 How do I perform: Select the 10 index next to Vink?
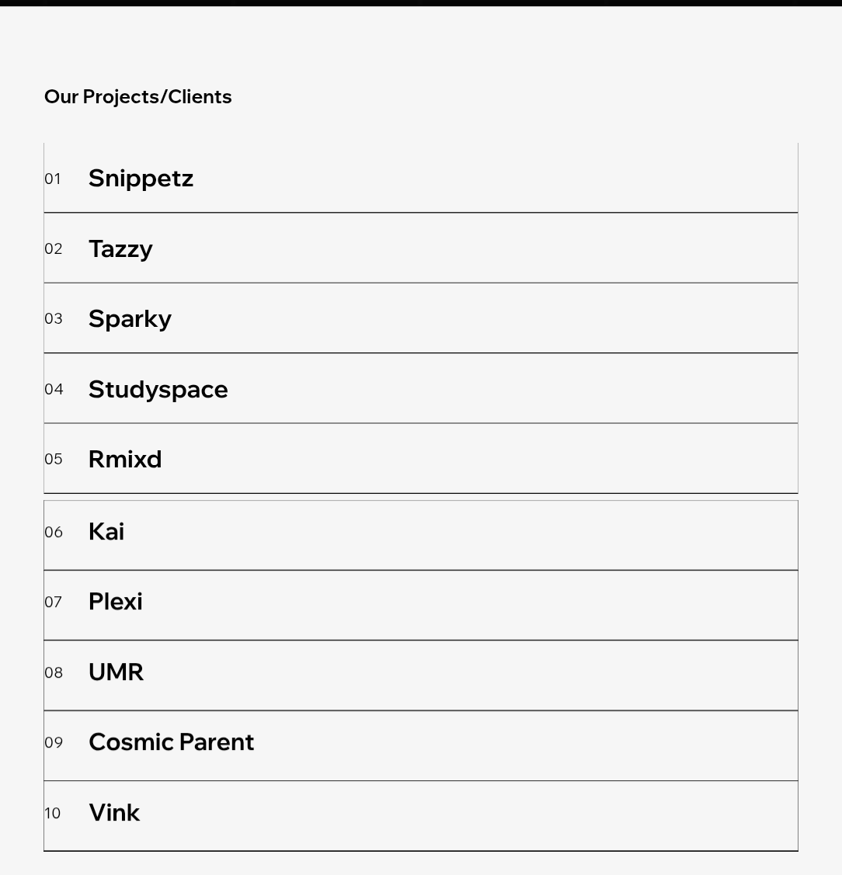pos(52,814)
